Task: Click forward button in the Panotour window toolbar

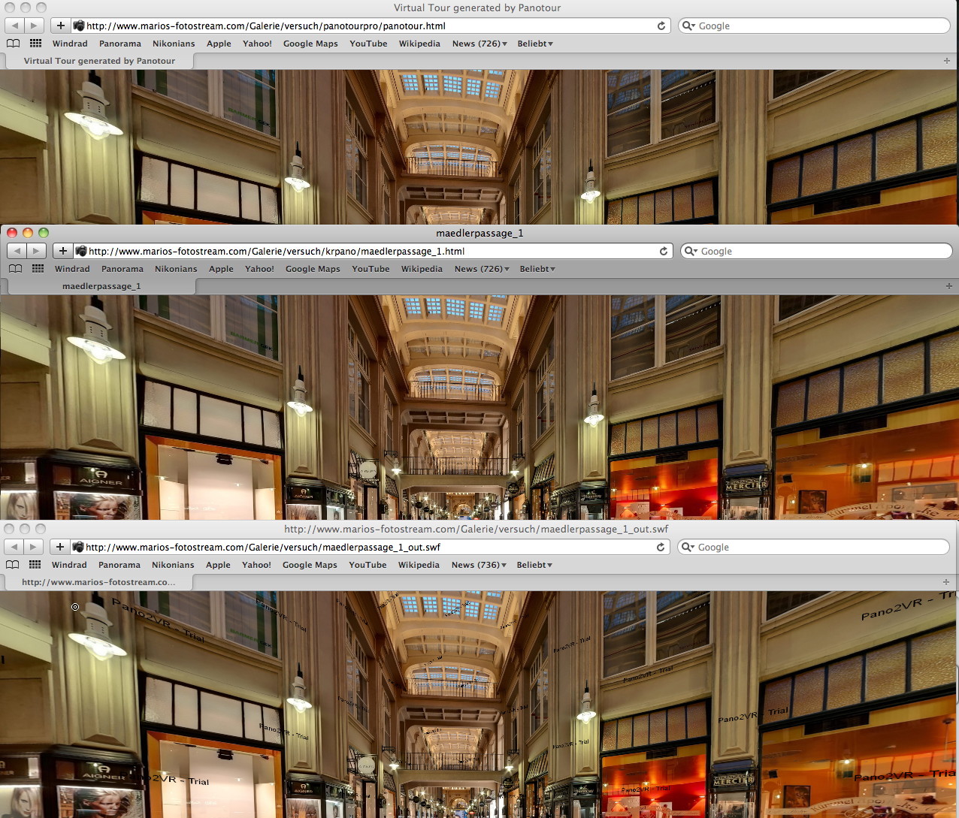Action: click(x=34, y=26)
